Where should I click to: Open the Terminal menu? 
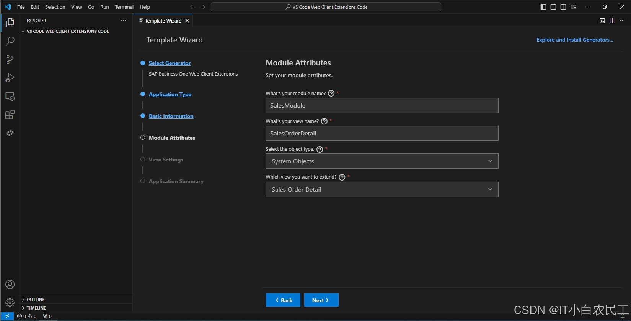[x=124, y=7]
